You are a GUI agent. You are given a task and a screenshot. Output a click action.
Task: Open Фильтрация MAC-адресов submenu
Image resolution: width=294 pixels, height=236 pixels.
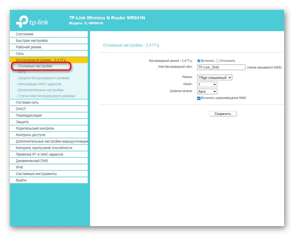pos(38,84)
